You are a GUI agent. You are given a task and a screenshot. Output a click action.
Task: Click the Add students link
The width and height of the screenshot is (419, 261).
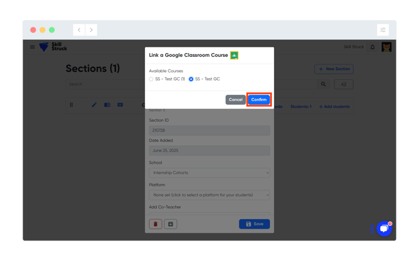click(335, 107)
